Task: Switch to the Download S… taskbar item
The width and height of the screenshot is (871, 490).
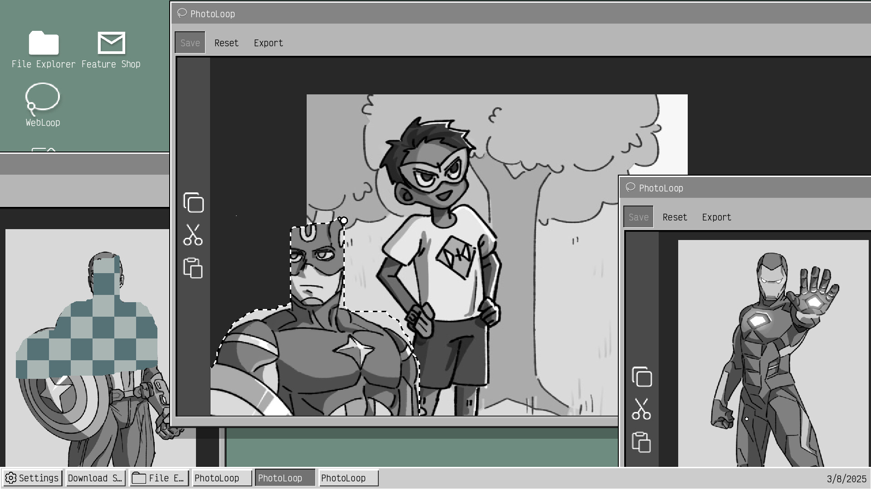Action: pyautogui.click(x=95, y=478)
